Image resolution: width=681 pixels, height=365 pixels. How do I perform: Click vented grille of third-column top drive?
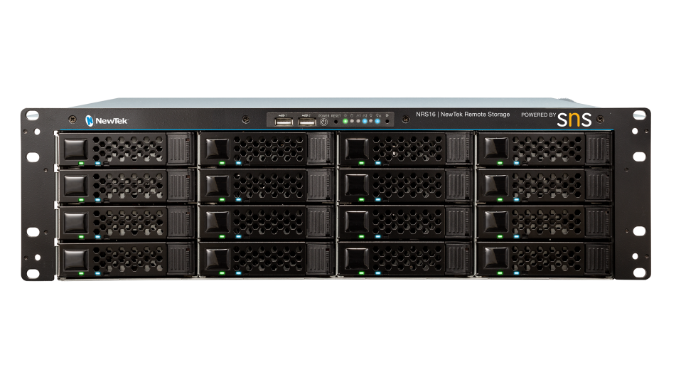(x=407, y=149)
